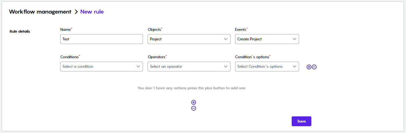Select the New rule breadcrumb

92,12
